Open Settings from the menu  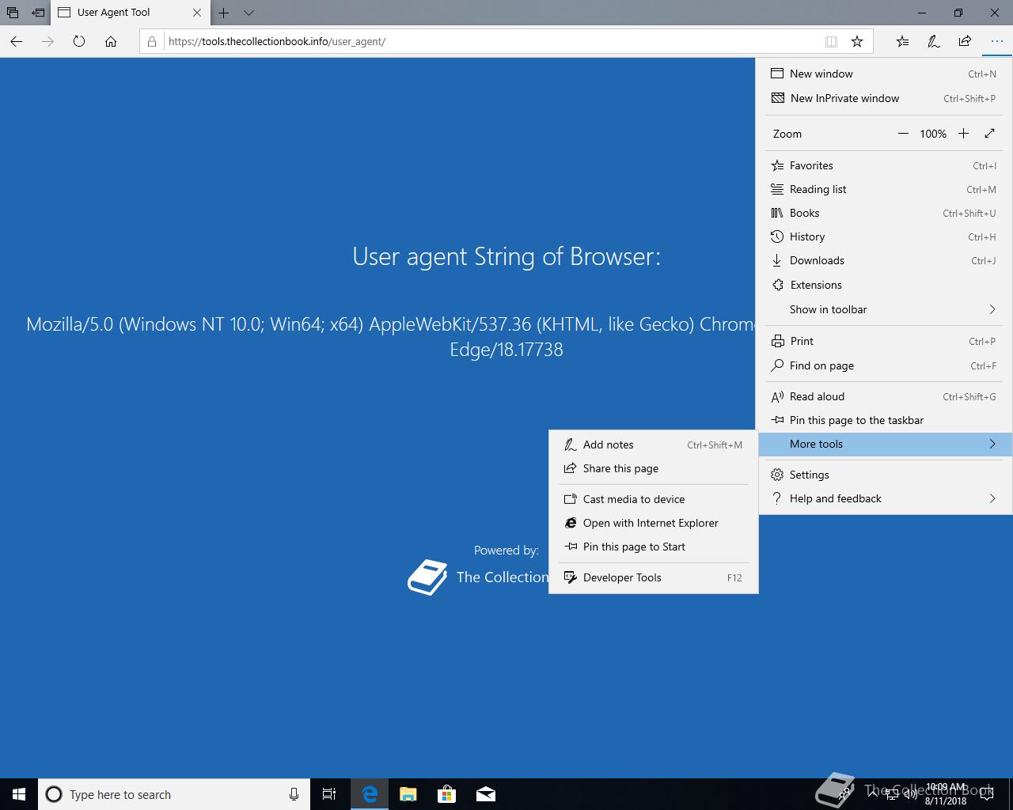click(883, 475)
